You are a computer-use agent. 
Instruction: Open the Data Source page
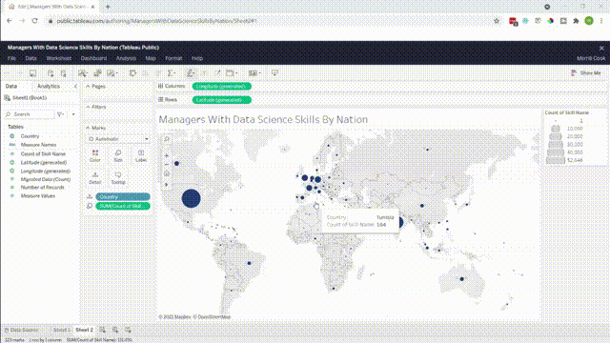[22, 330]
